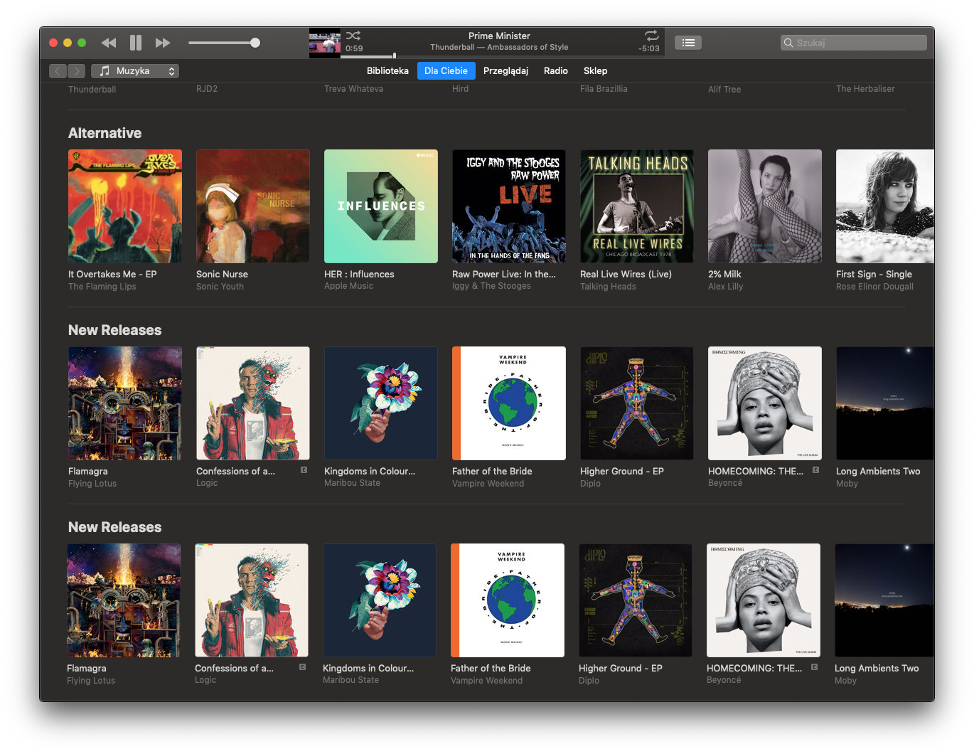
Task: Click the 'HER : Influences' title
Action: click(359, 274)
